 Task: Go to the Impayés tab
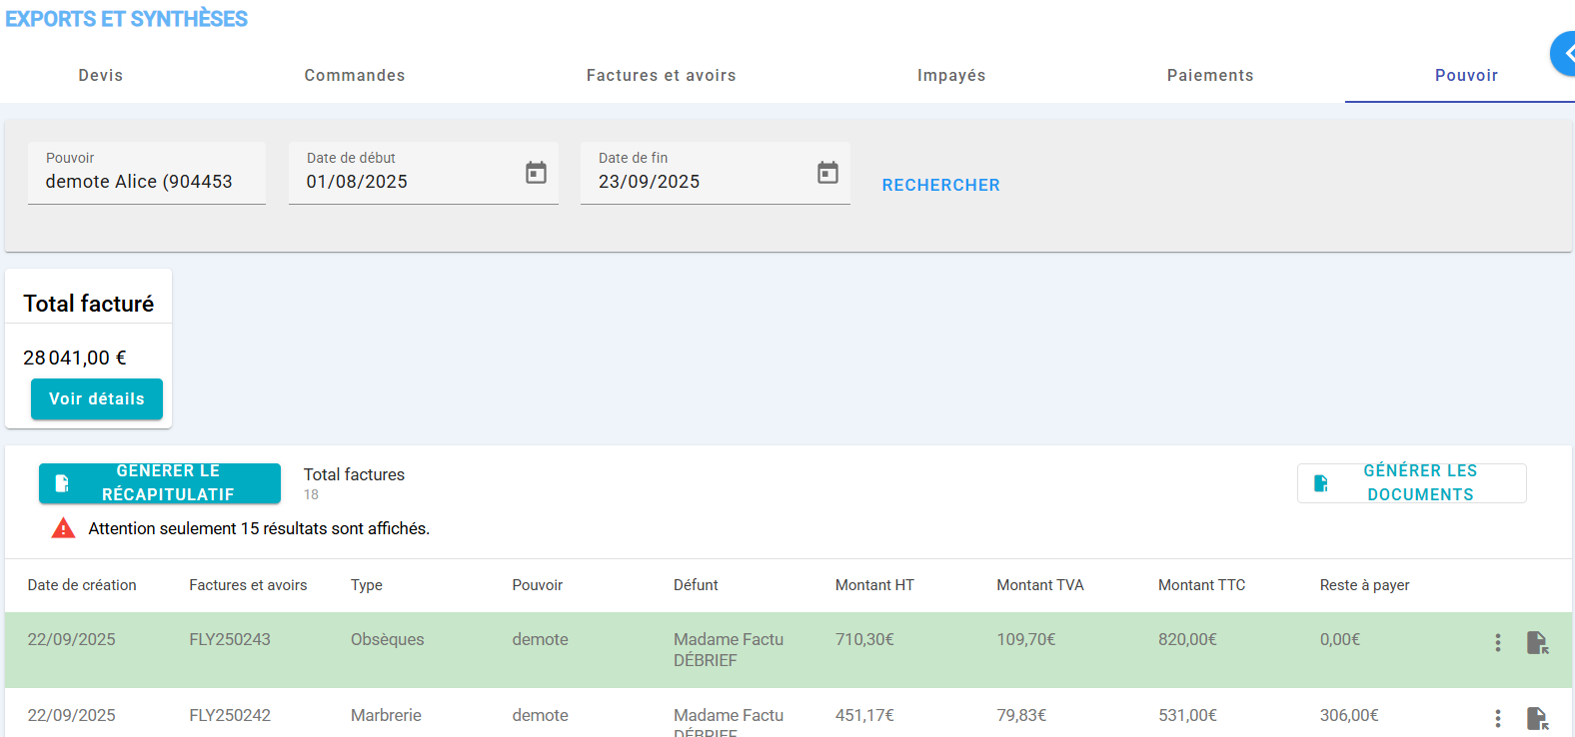coord(951,76)
